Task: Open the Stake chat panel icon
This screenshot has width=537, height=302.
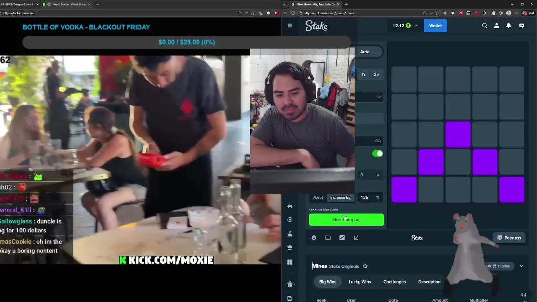Action: pos(521,26)
